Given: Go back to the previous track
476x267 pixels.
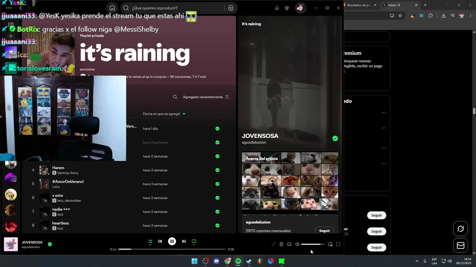Looking at the screenshot, I should pyautogui.click(x=160, y=241).
